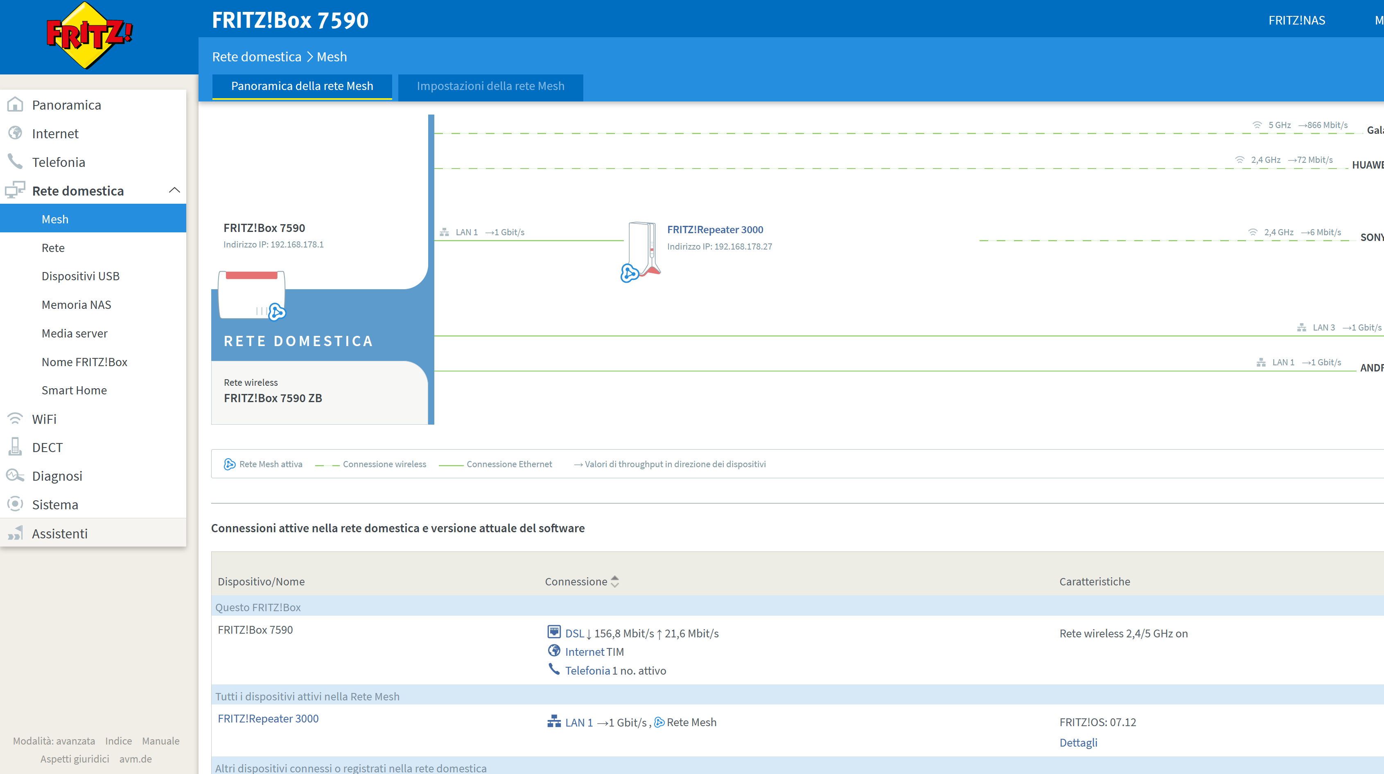Click the Assistenti wizard icon

[x=15, y=533]
